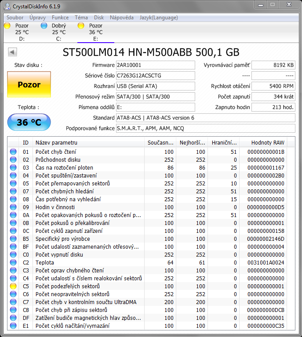Image resolution: width=302 pixels, height=337 pixels.
Task: Click the Současn... column header
Action: click(160, 143)
